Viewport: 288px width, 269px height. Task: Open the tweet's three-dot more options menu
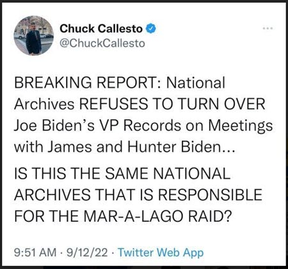pos(268,28)
